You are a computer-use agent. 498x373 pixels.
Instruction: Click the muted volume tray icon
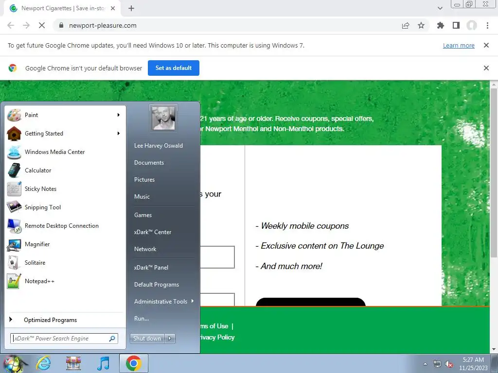[x=449, y=364]
